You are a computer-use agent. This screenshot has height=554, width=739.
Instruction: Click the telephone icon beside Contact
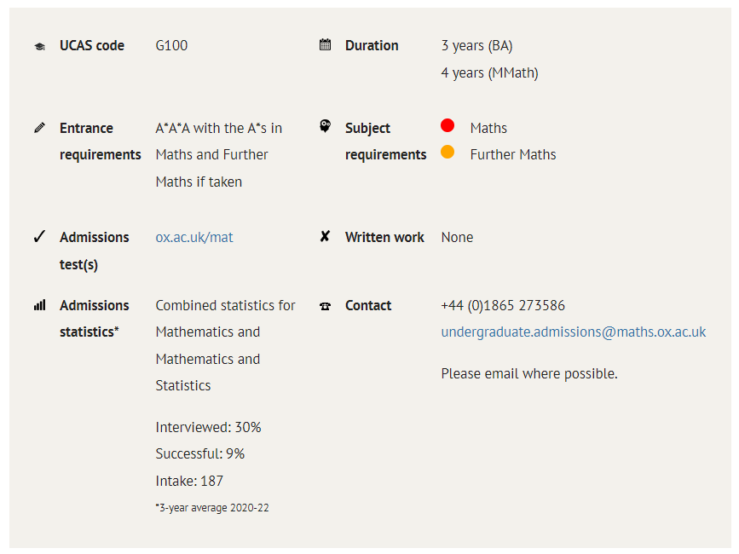(x=326, y=306)
